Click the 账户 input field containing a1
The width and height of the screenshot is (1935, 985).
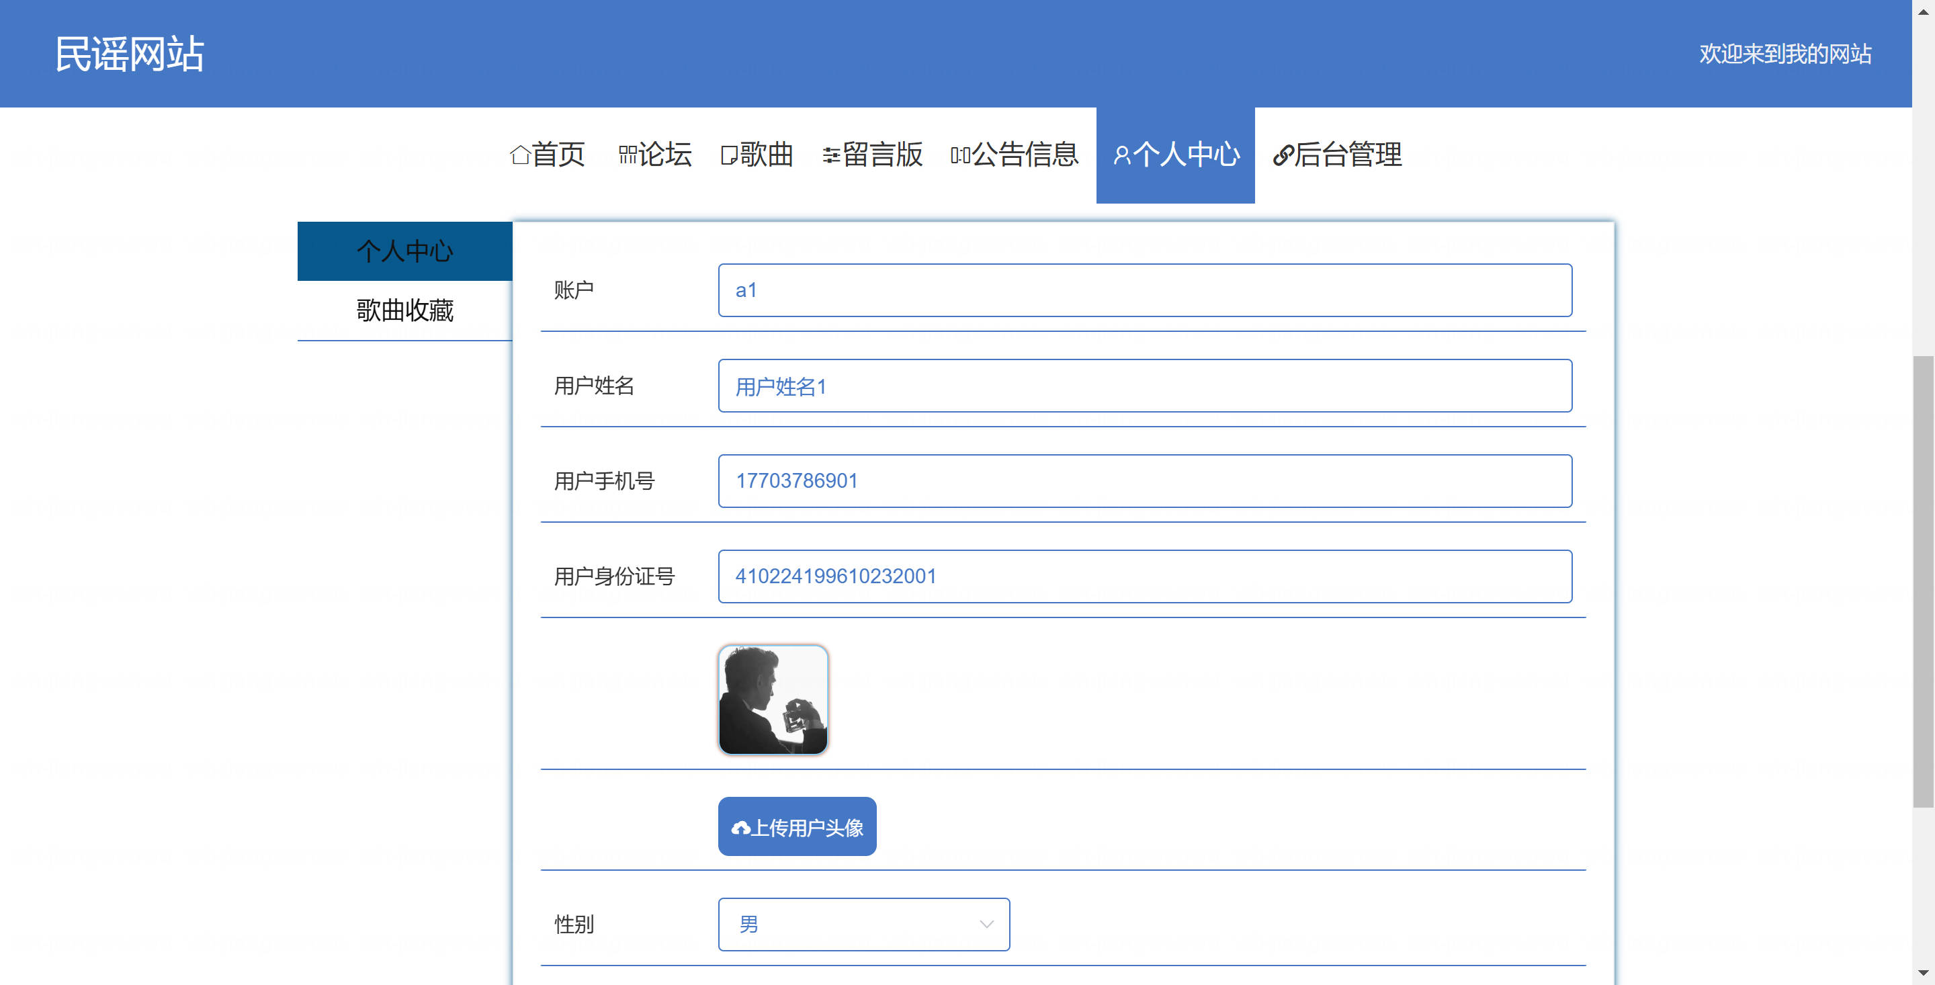point(1145,290)
